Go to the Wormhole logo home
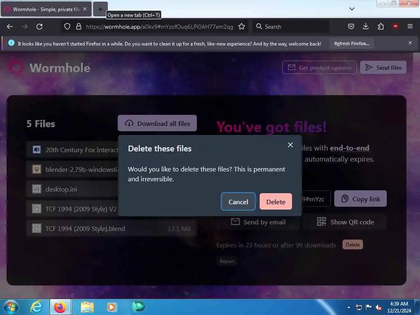This screenshot has width=420, height=315. tap(49, 68)
